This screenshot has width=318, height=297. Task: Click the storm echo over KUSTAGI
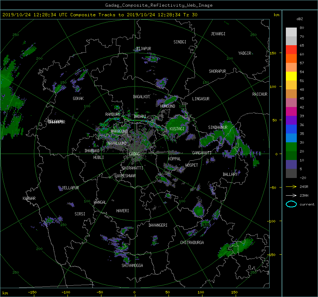click(177, 126)
